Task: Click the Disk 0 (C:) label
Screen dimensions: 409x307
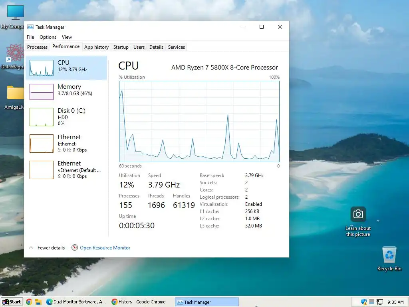Action: coord(71,111)
